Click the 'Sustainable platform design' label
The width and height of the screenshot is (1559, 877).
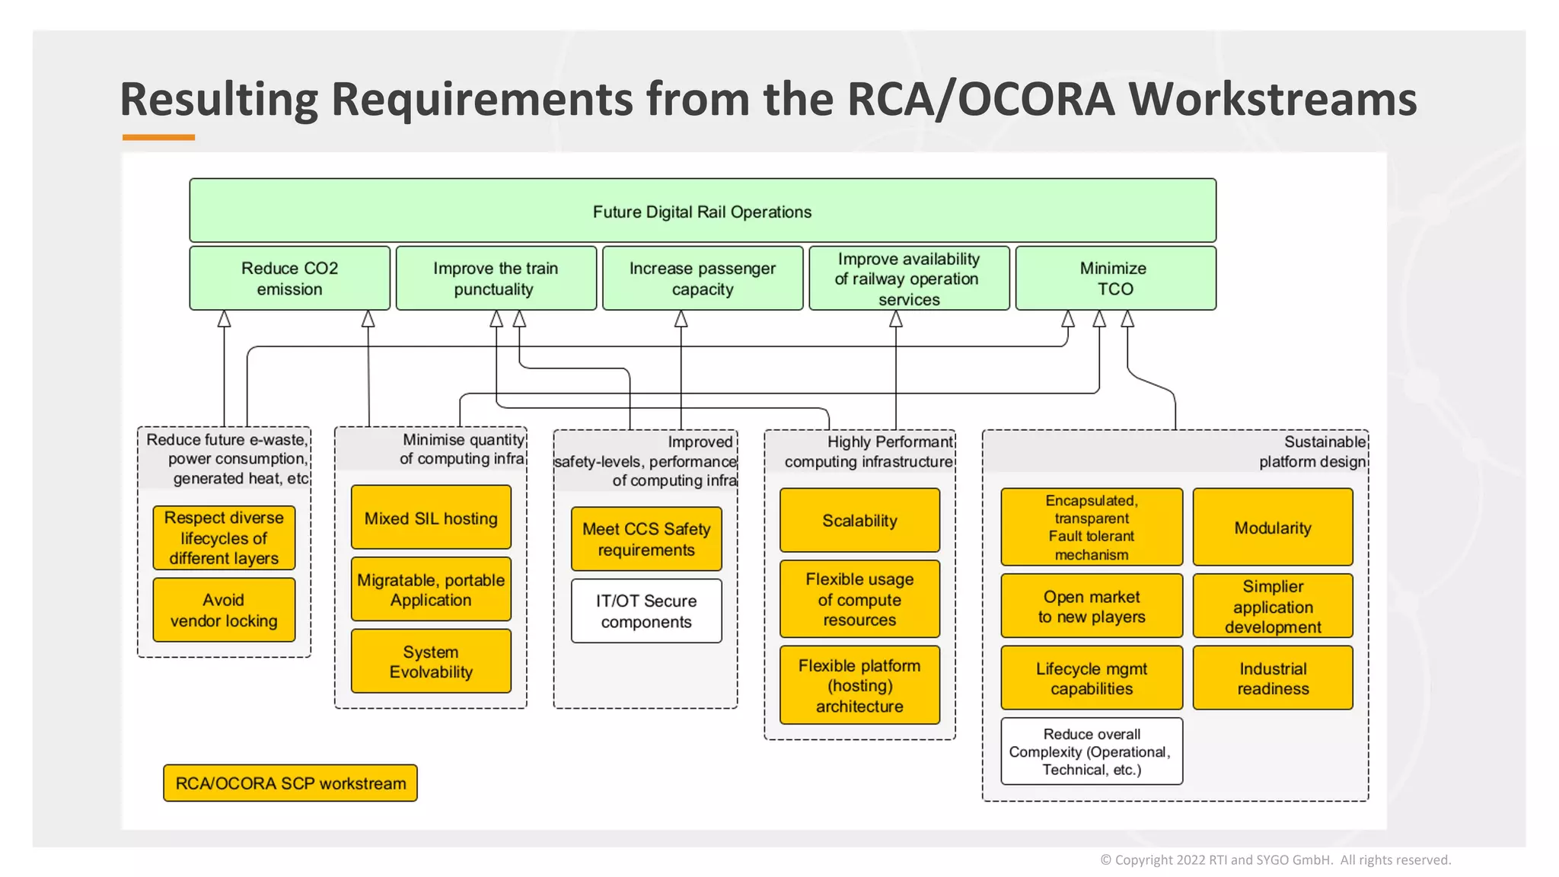coord(1312,451)
